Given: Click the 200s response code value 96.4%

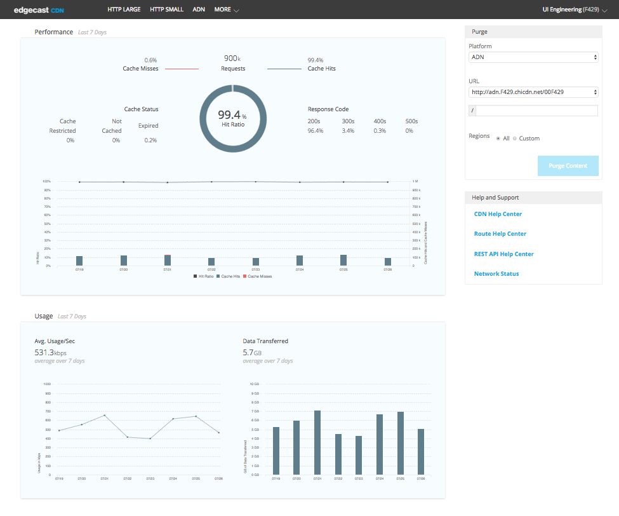Looking at the screenshot, I should click(x=316, y=131).
